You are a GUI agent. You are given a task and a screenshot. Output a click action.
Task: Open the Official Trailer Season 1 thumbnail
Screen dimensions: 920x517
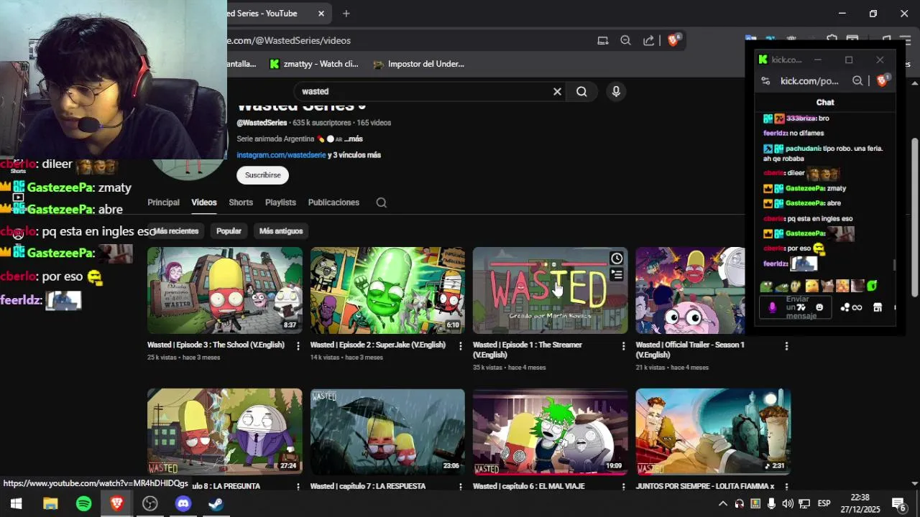coord(691,290)
